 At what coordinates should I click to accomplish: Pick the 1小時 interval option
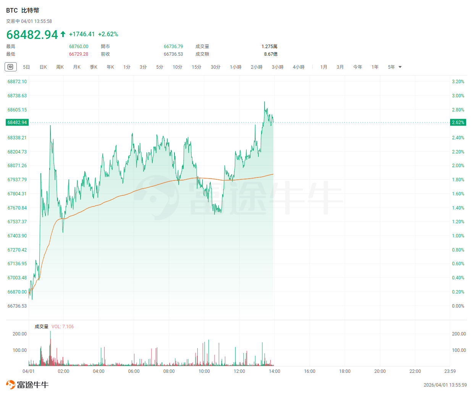(x=236, y=67)
